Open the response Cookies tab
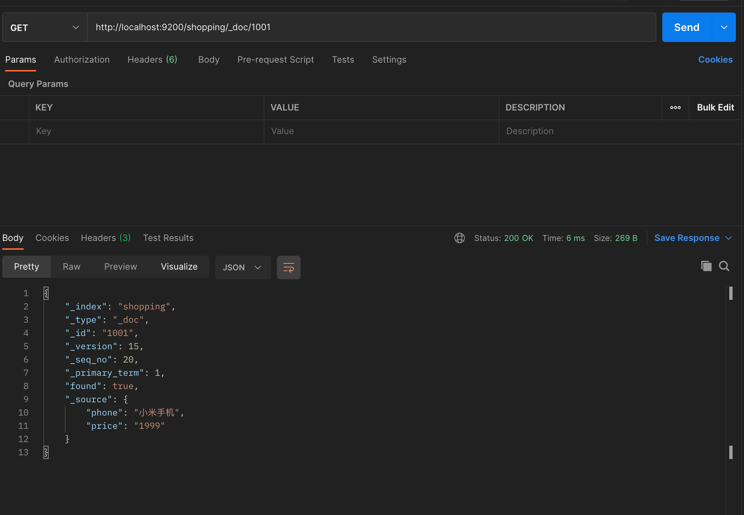 (52, 238)
